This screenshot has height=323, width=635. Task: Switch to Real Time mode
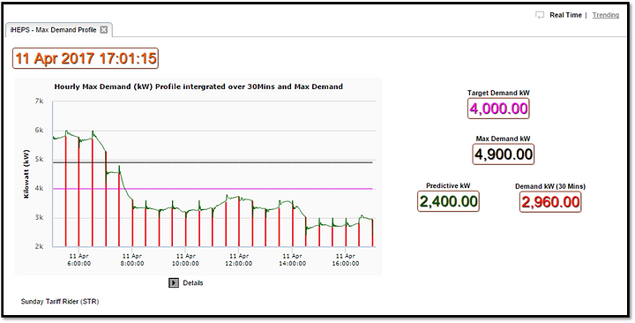click(565, 15)
